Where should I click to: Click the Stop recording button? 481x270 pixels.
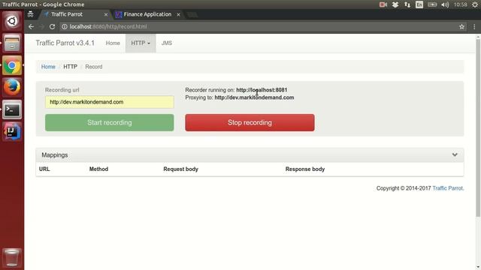pos(250,123)
